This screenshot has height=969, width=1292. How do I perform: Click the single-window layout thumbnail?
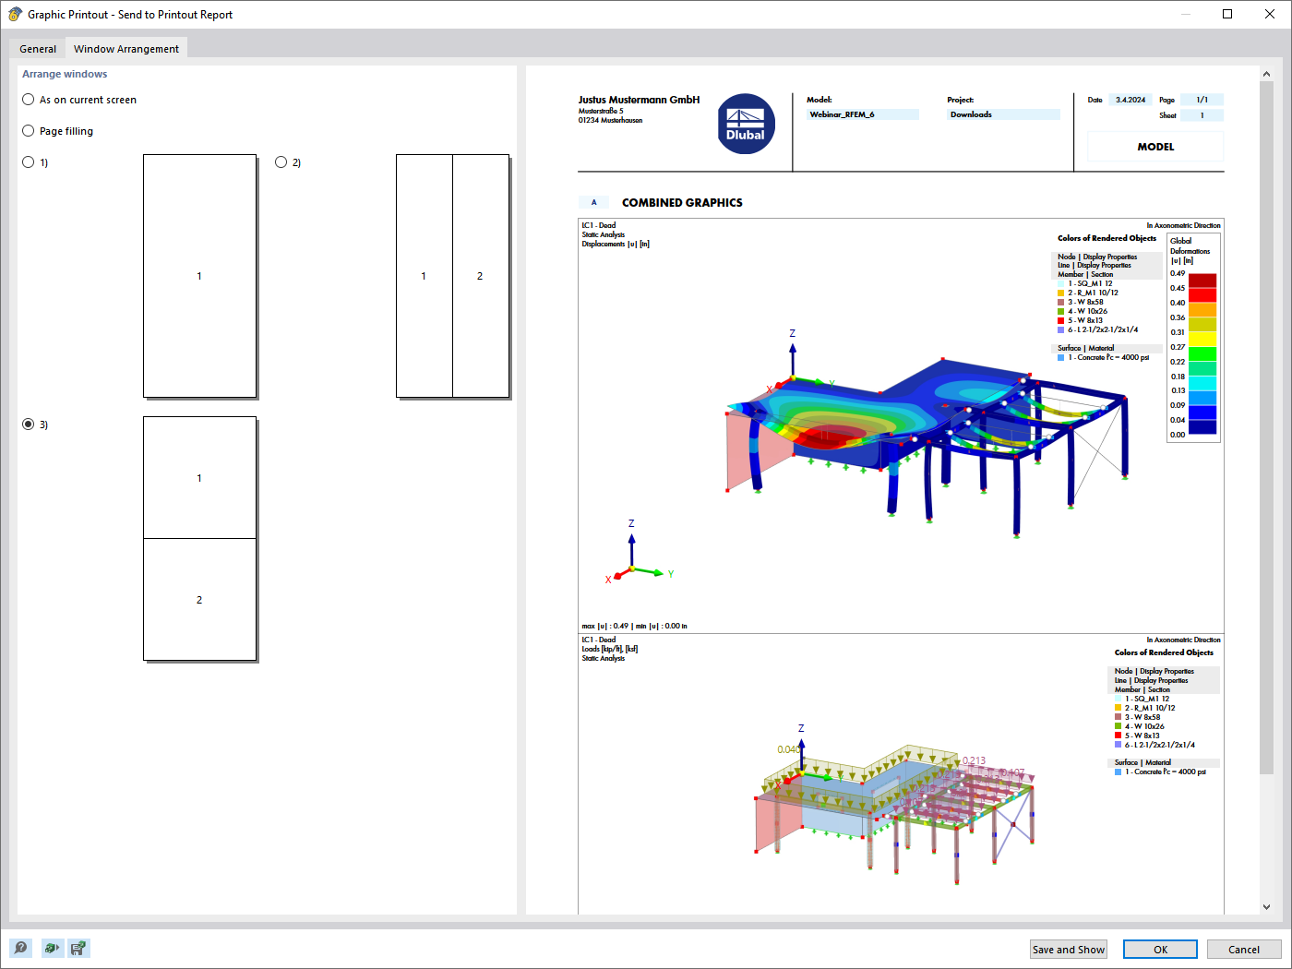click(x=199, y=276)
